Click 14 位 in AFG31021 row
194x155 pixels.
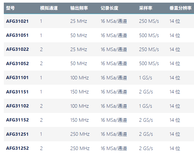175,21
